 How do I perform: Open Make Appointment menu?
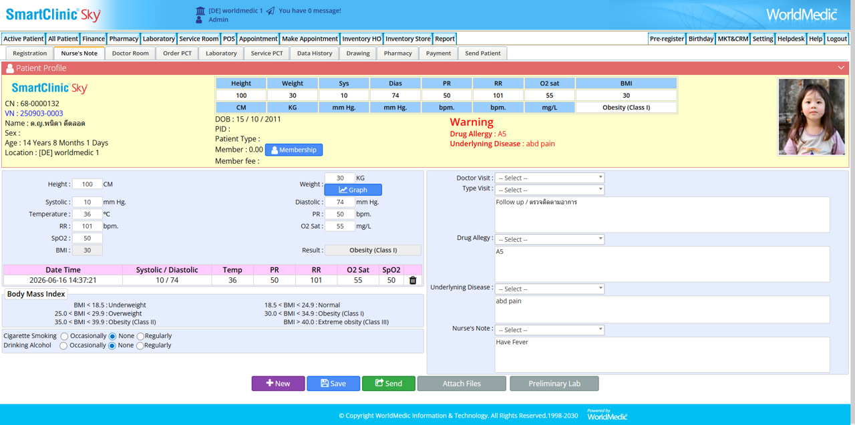(x=310, y=39)
